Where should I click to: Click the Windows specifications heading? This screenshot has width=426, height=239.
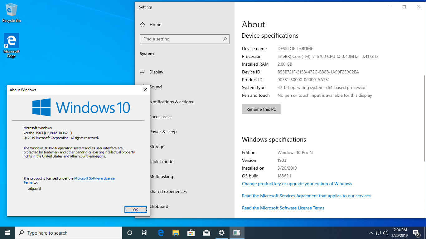pyautogui.click(x=274, y=139)
